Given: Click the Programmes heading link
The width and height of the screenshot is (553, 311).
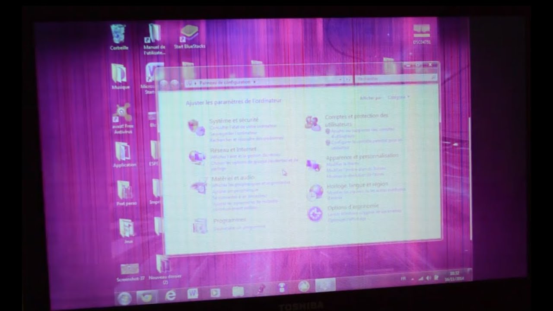Looking at the screenshot, I should click(x=229, y=220).
